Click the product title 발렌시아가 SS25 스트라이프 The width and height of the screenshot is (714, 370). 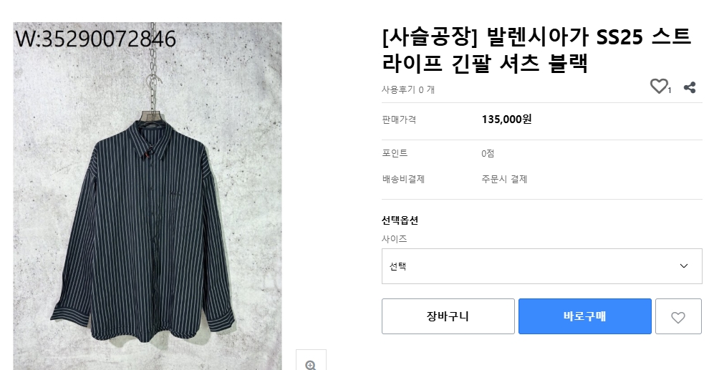[537, 49]
